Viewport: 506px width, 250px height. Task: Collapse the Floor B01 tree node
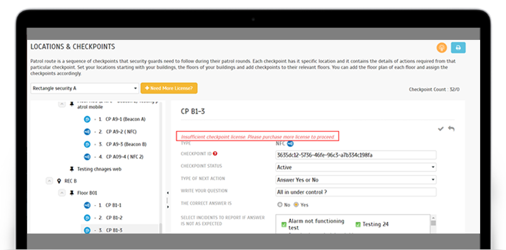61,193
